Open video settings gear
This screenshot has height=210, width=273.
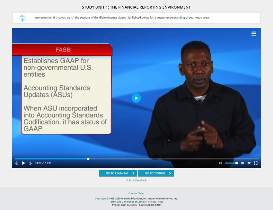click(249, 163)
